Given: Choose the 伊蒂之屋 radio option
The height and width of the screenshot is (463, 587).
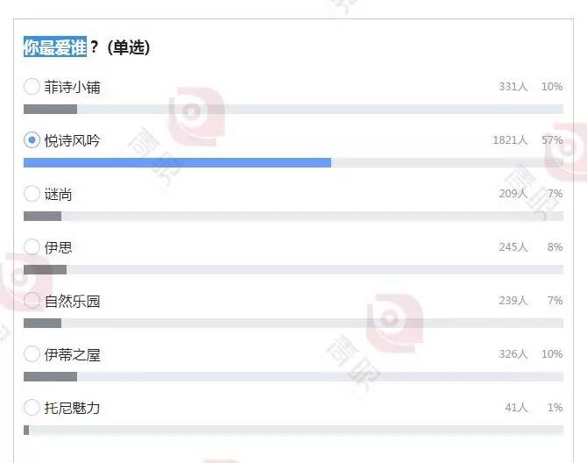Looking at the screenshot, I should pos(32,354).
